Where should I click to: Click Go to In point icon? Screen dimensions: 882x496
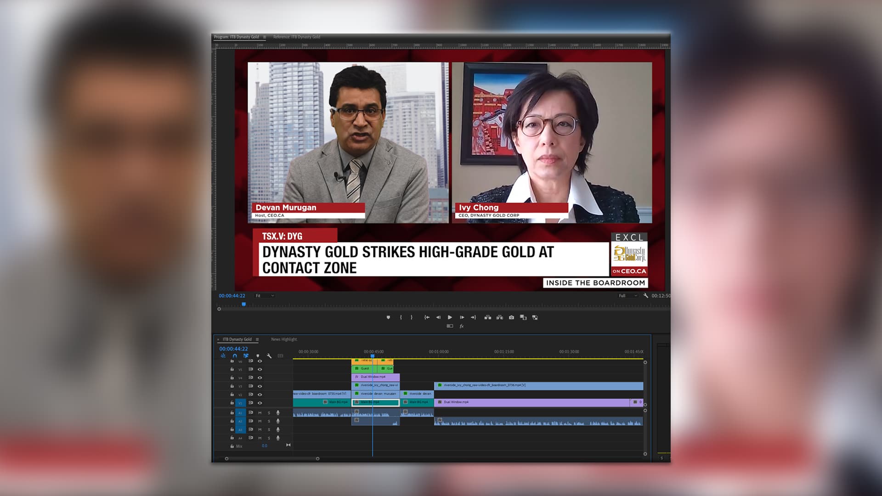click(x=427, y=317)
